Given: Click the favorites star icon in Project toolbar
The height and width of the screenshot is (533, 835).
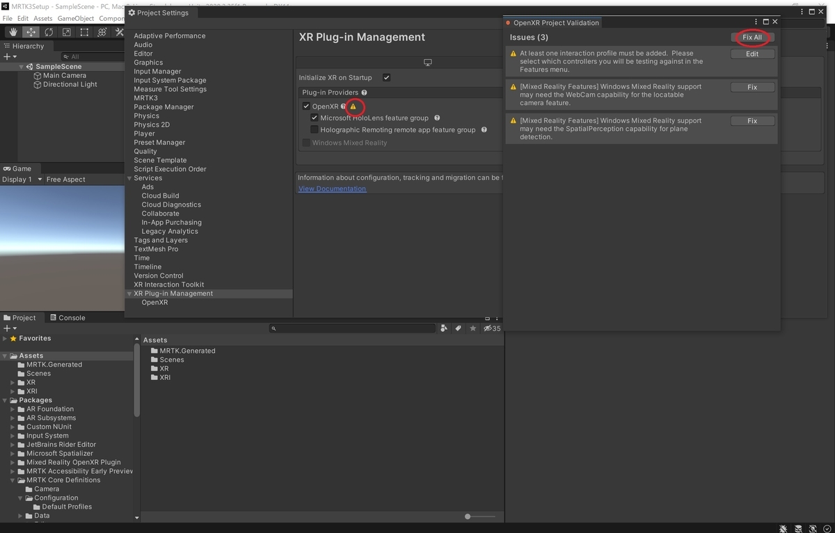Looking at the screenshot, I should click(473, 328).
